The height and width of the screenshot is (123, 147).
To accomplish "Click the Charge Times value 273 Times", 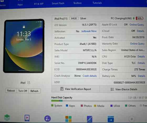I will tap(140, 69).
